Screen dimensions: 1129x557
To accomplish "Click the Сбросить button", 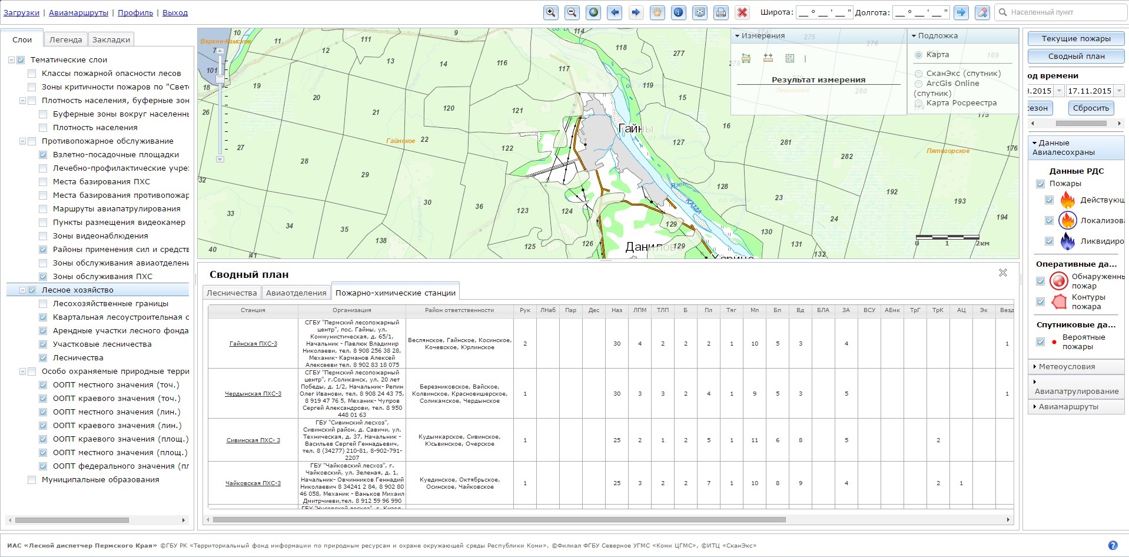I will (1091, 108).
